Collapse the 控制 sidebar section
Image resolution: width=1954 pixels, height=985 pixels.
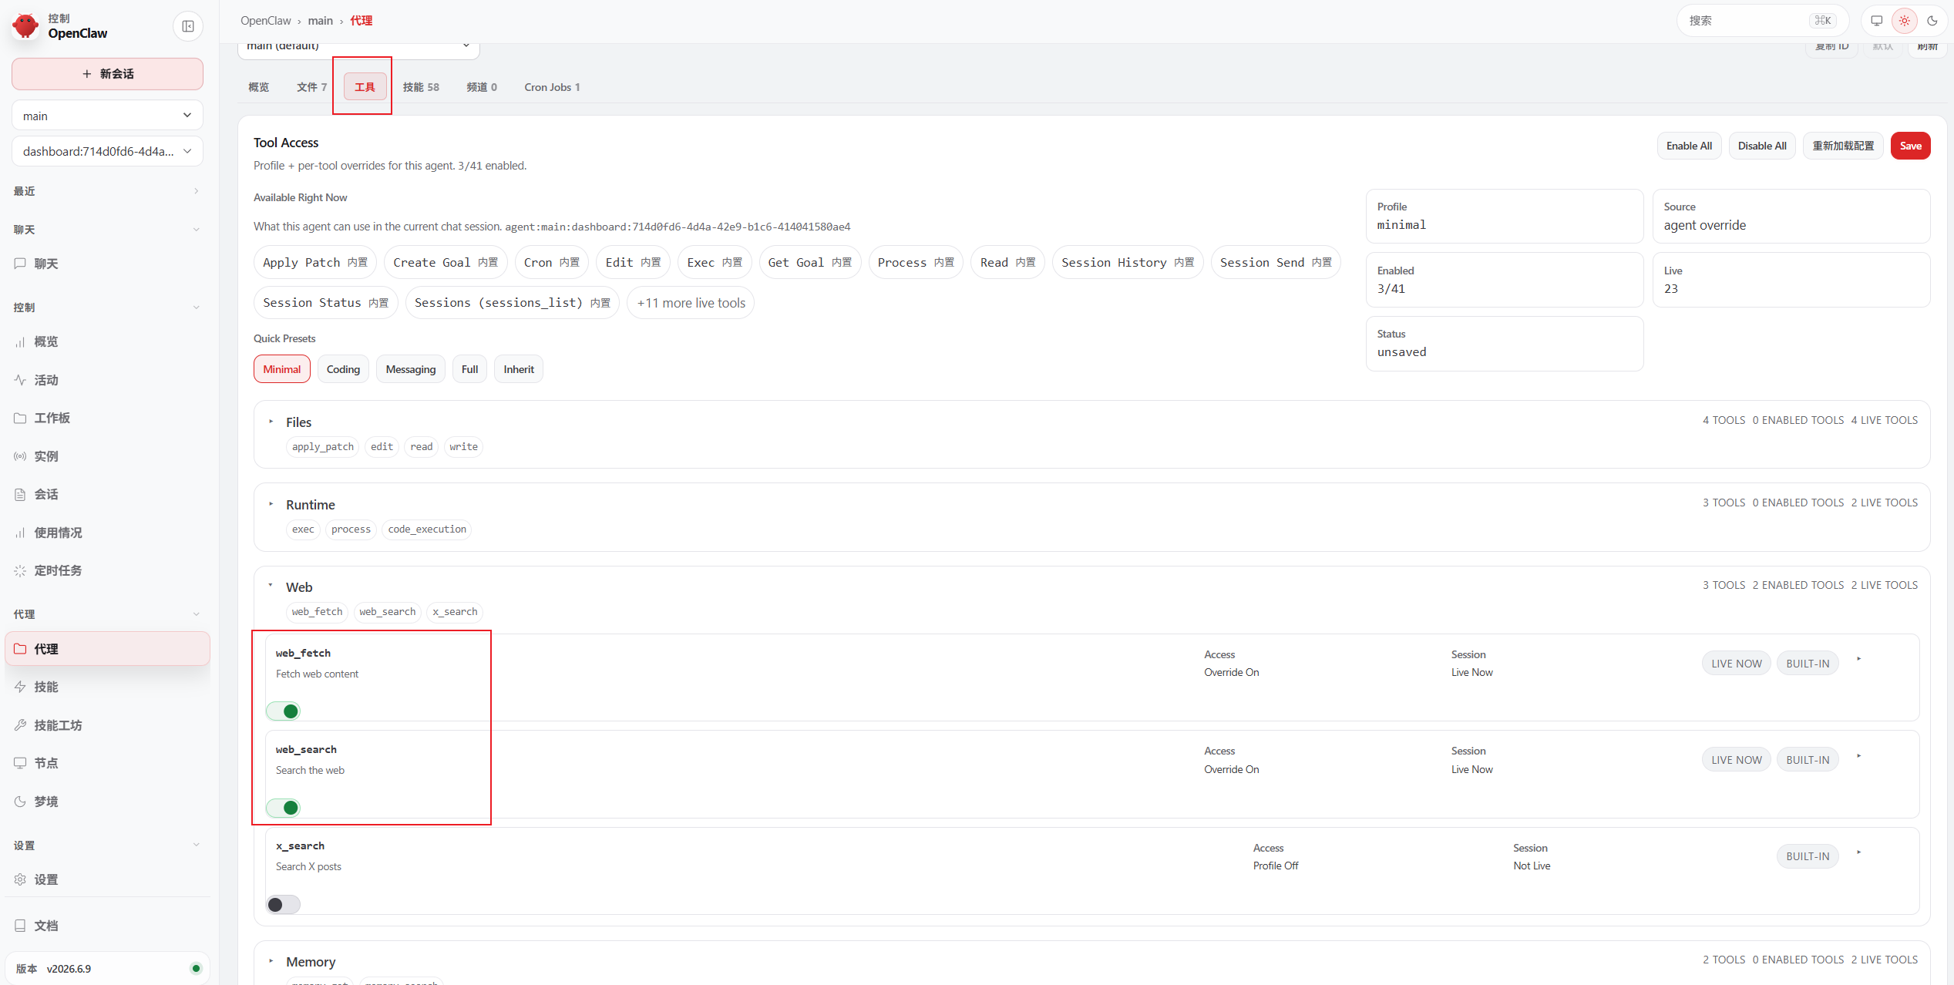coord(107,308)
